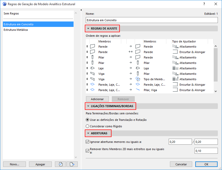Click beam icon in Viga to Pilar row
This screenshot has width=222, height=170.
pos(92,73)
